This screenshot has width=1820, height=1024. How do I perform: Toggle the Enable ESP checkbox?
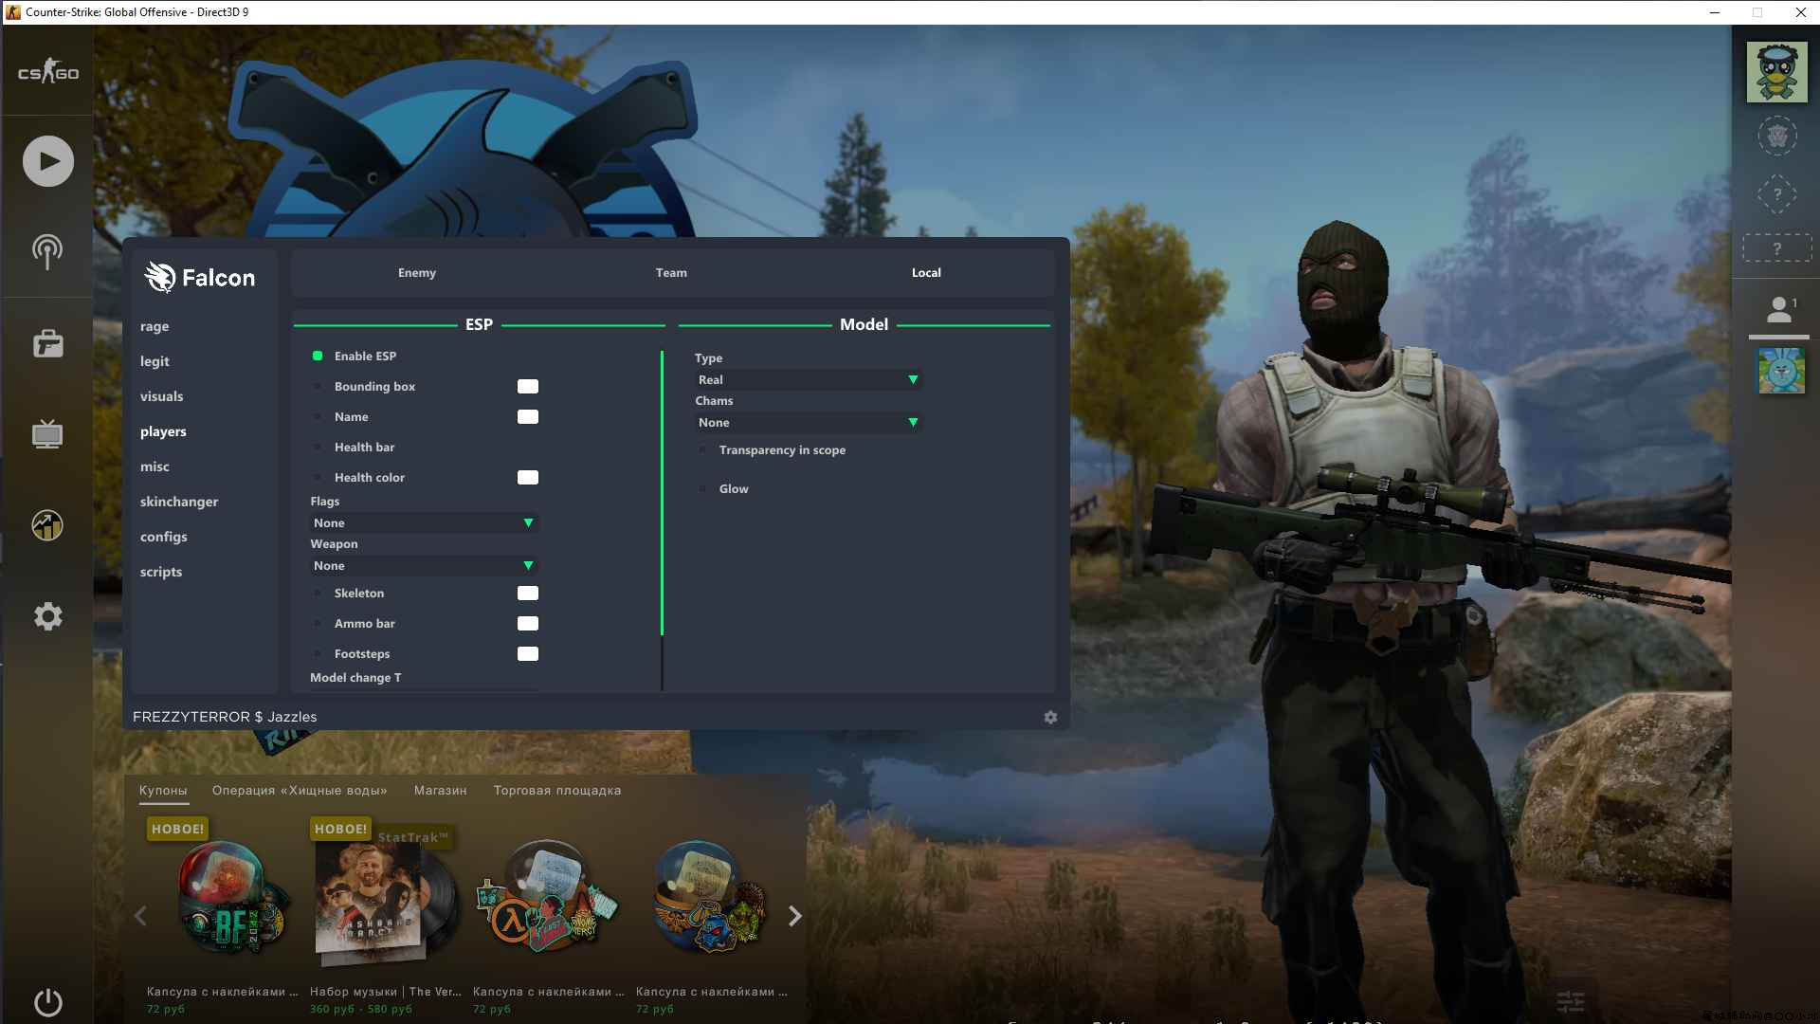click(318, 357)
